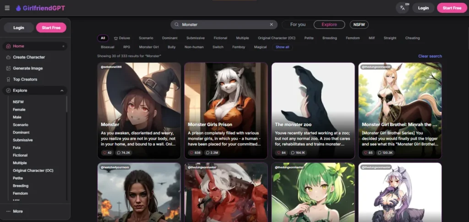
Task: Click the top-right Start Free button
Action: (x=452, y=8)
